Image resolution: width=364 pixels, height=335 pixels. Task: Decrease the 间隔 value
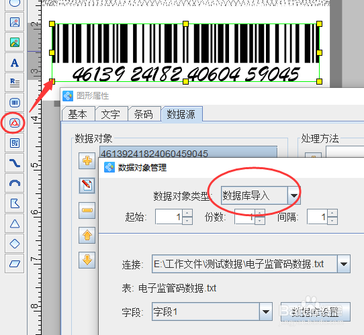332,220
